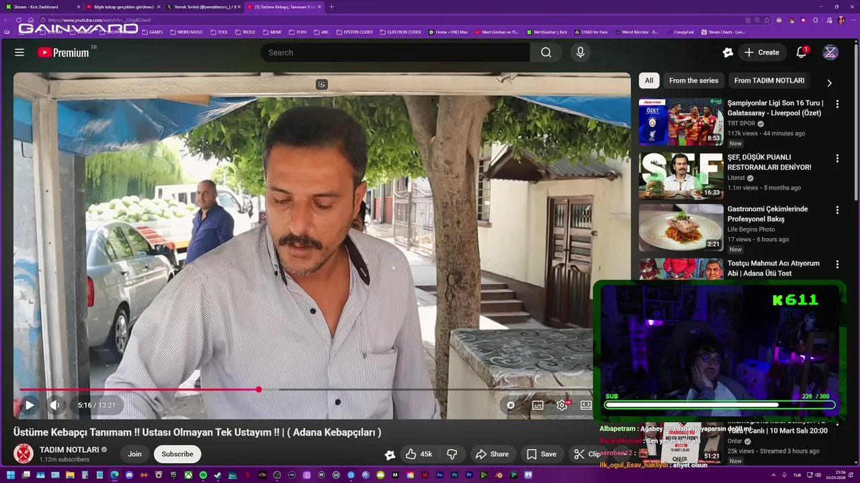The width and height of the screenshot is (860, 483).
Task: Subscribe to TADIM NOTLARI
Action: (177, 454)
